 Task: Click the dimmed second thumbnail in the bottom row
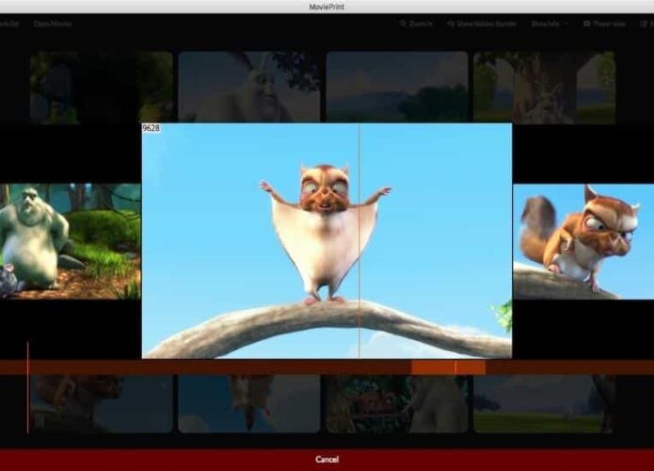click(249, 404)
